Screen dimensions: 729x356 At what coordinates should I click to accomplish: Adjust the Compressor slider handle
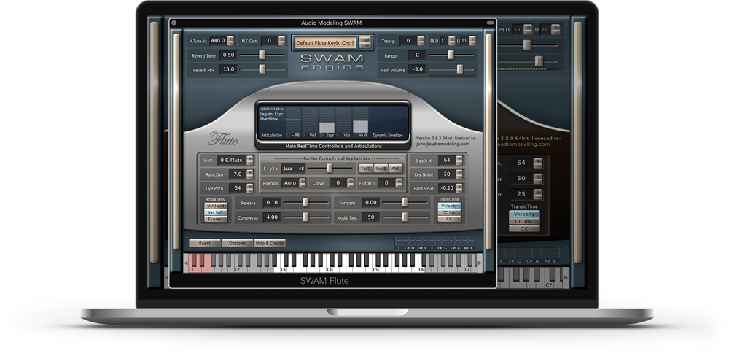tap(305, 217)
